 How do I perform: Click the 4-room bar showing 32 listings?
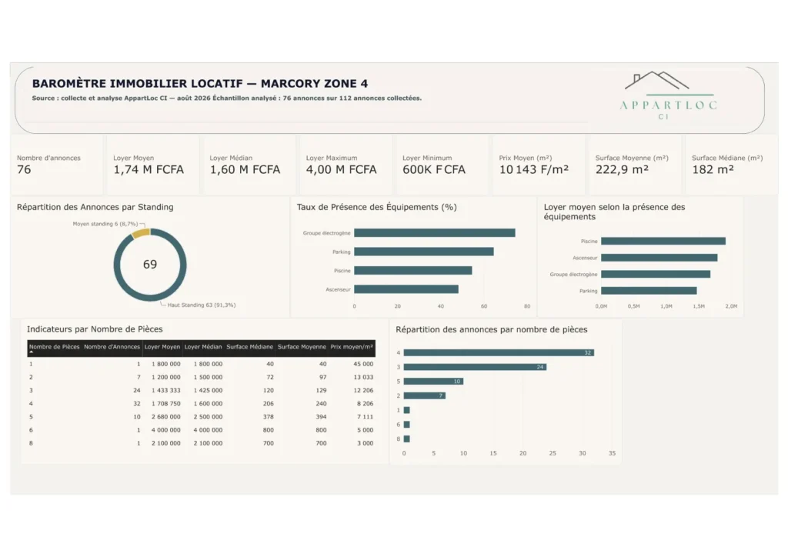click(x=499, y=352)
